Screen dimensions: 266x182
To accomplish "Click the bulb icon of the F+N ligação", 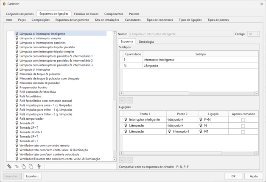I will [x=201, y=120].
